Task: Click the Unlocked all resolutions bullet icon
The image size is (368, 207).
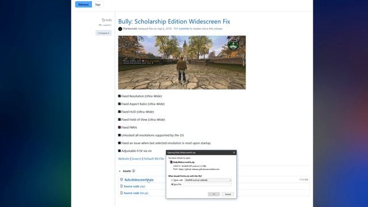Action: [120, 135]
